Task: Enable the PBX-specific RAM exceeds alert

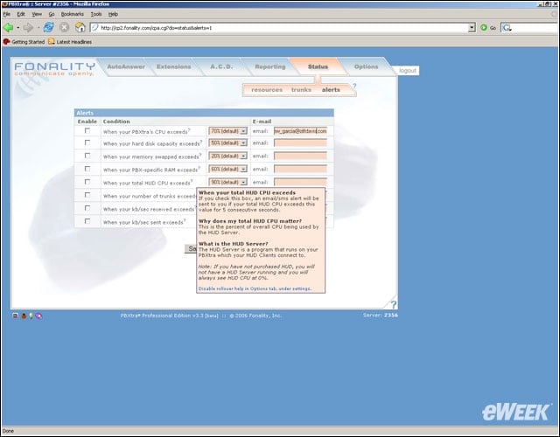Action: pos(87,169)
